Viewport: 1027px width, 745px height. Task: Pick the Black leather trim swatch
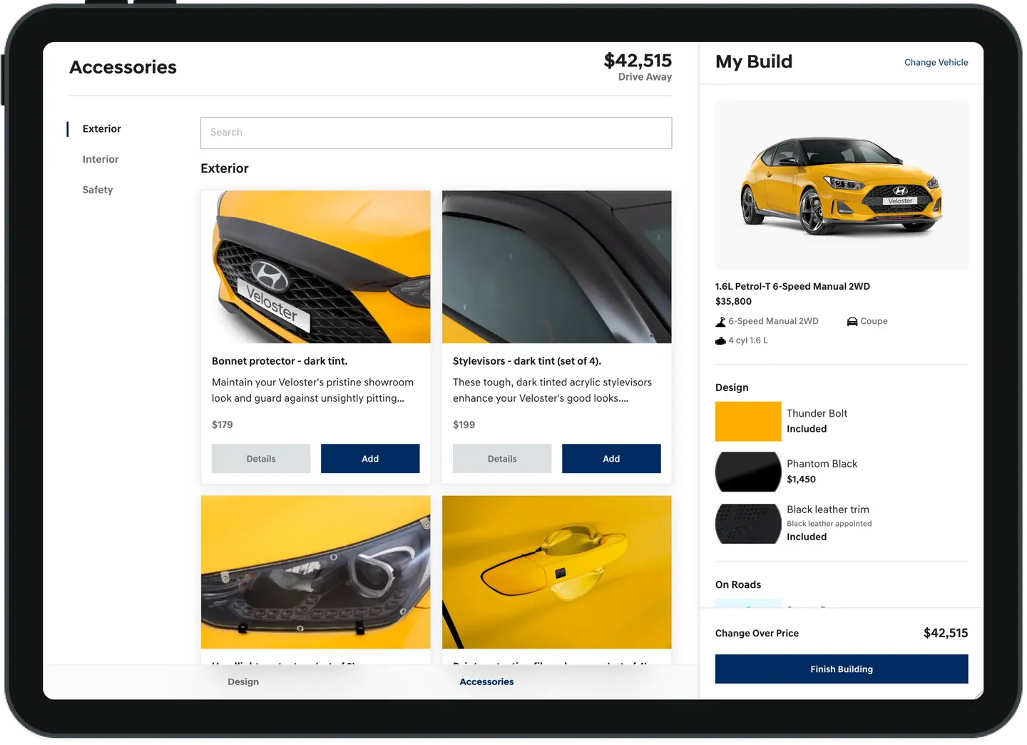(748, 524)
